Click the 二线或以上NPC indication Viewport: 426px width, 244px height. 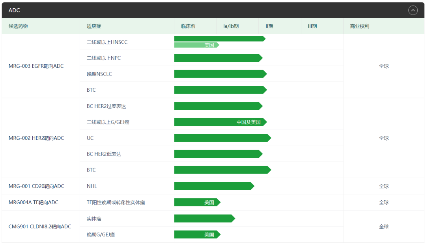[x=103, y=58]
